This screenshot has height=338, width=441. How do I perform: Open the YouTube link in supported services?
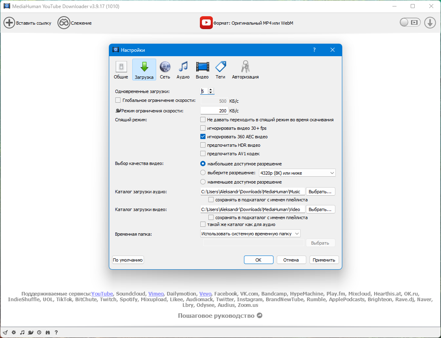102,294
